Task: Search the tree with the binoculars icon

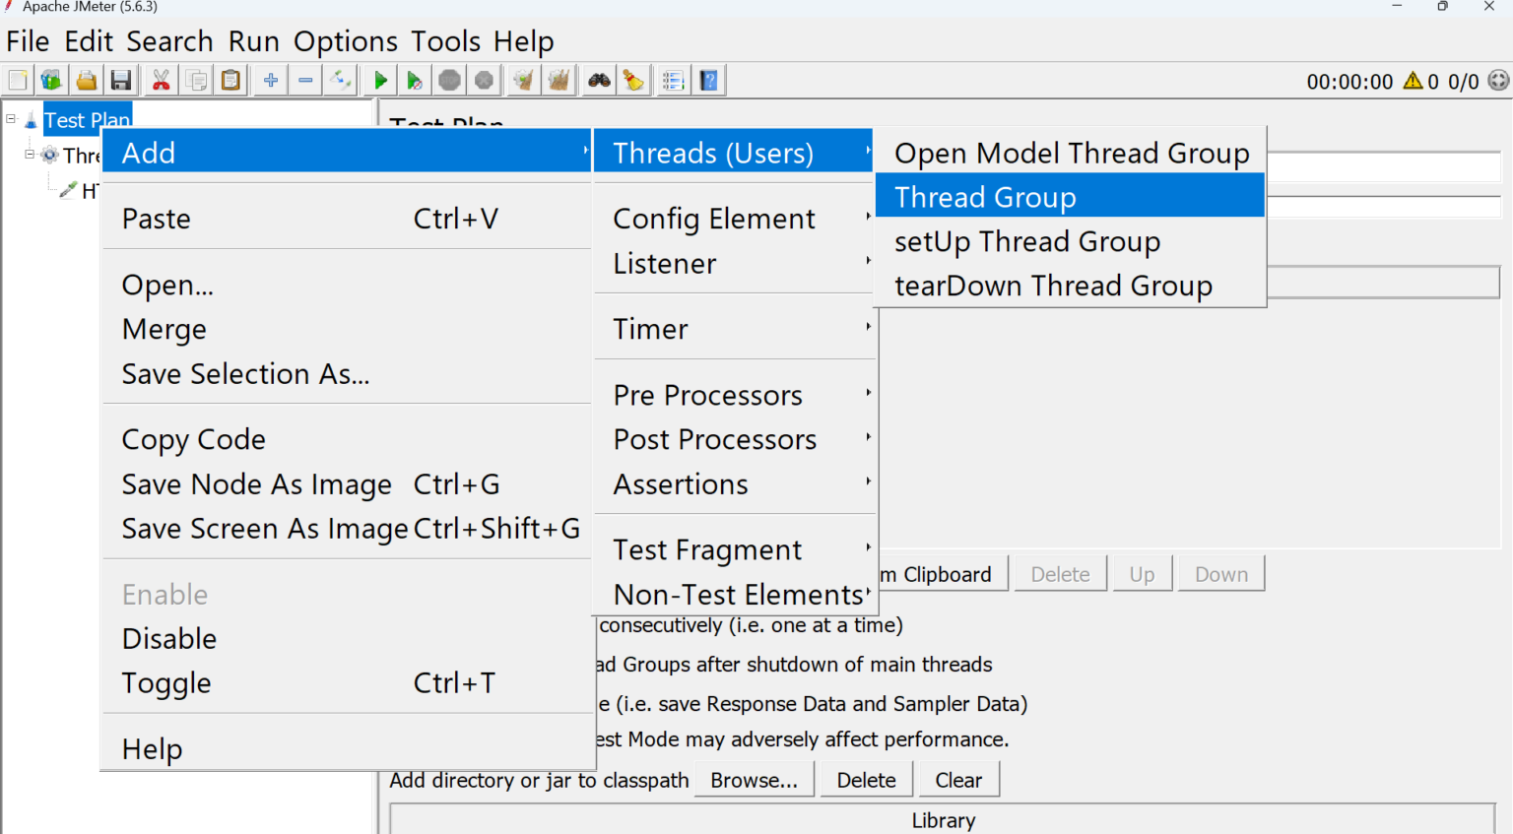Action: click(x=597, y=80)
